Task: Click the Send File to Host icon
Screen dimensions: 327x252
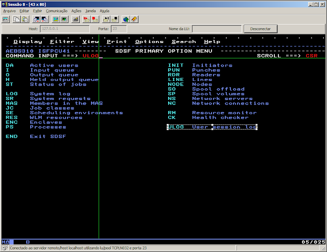Action: tap(36, 19)
